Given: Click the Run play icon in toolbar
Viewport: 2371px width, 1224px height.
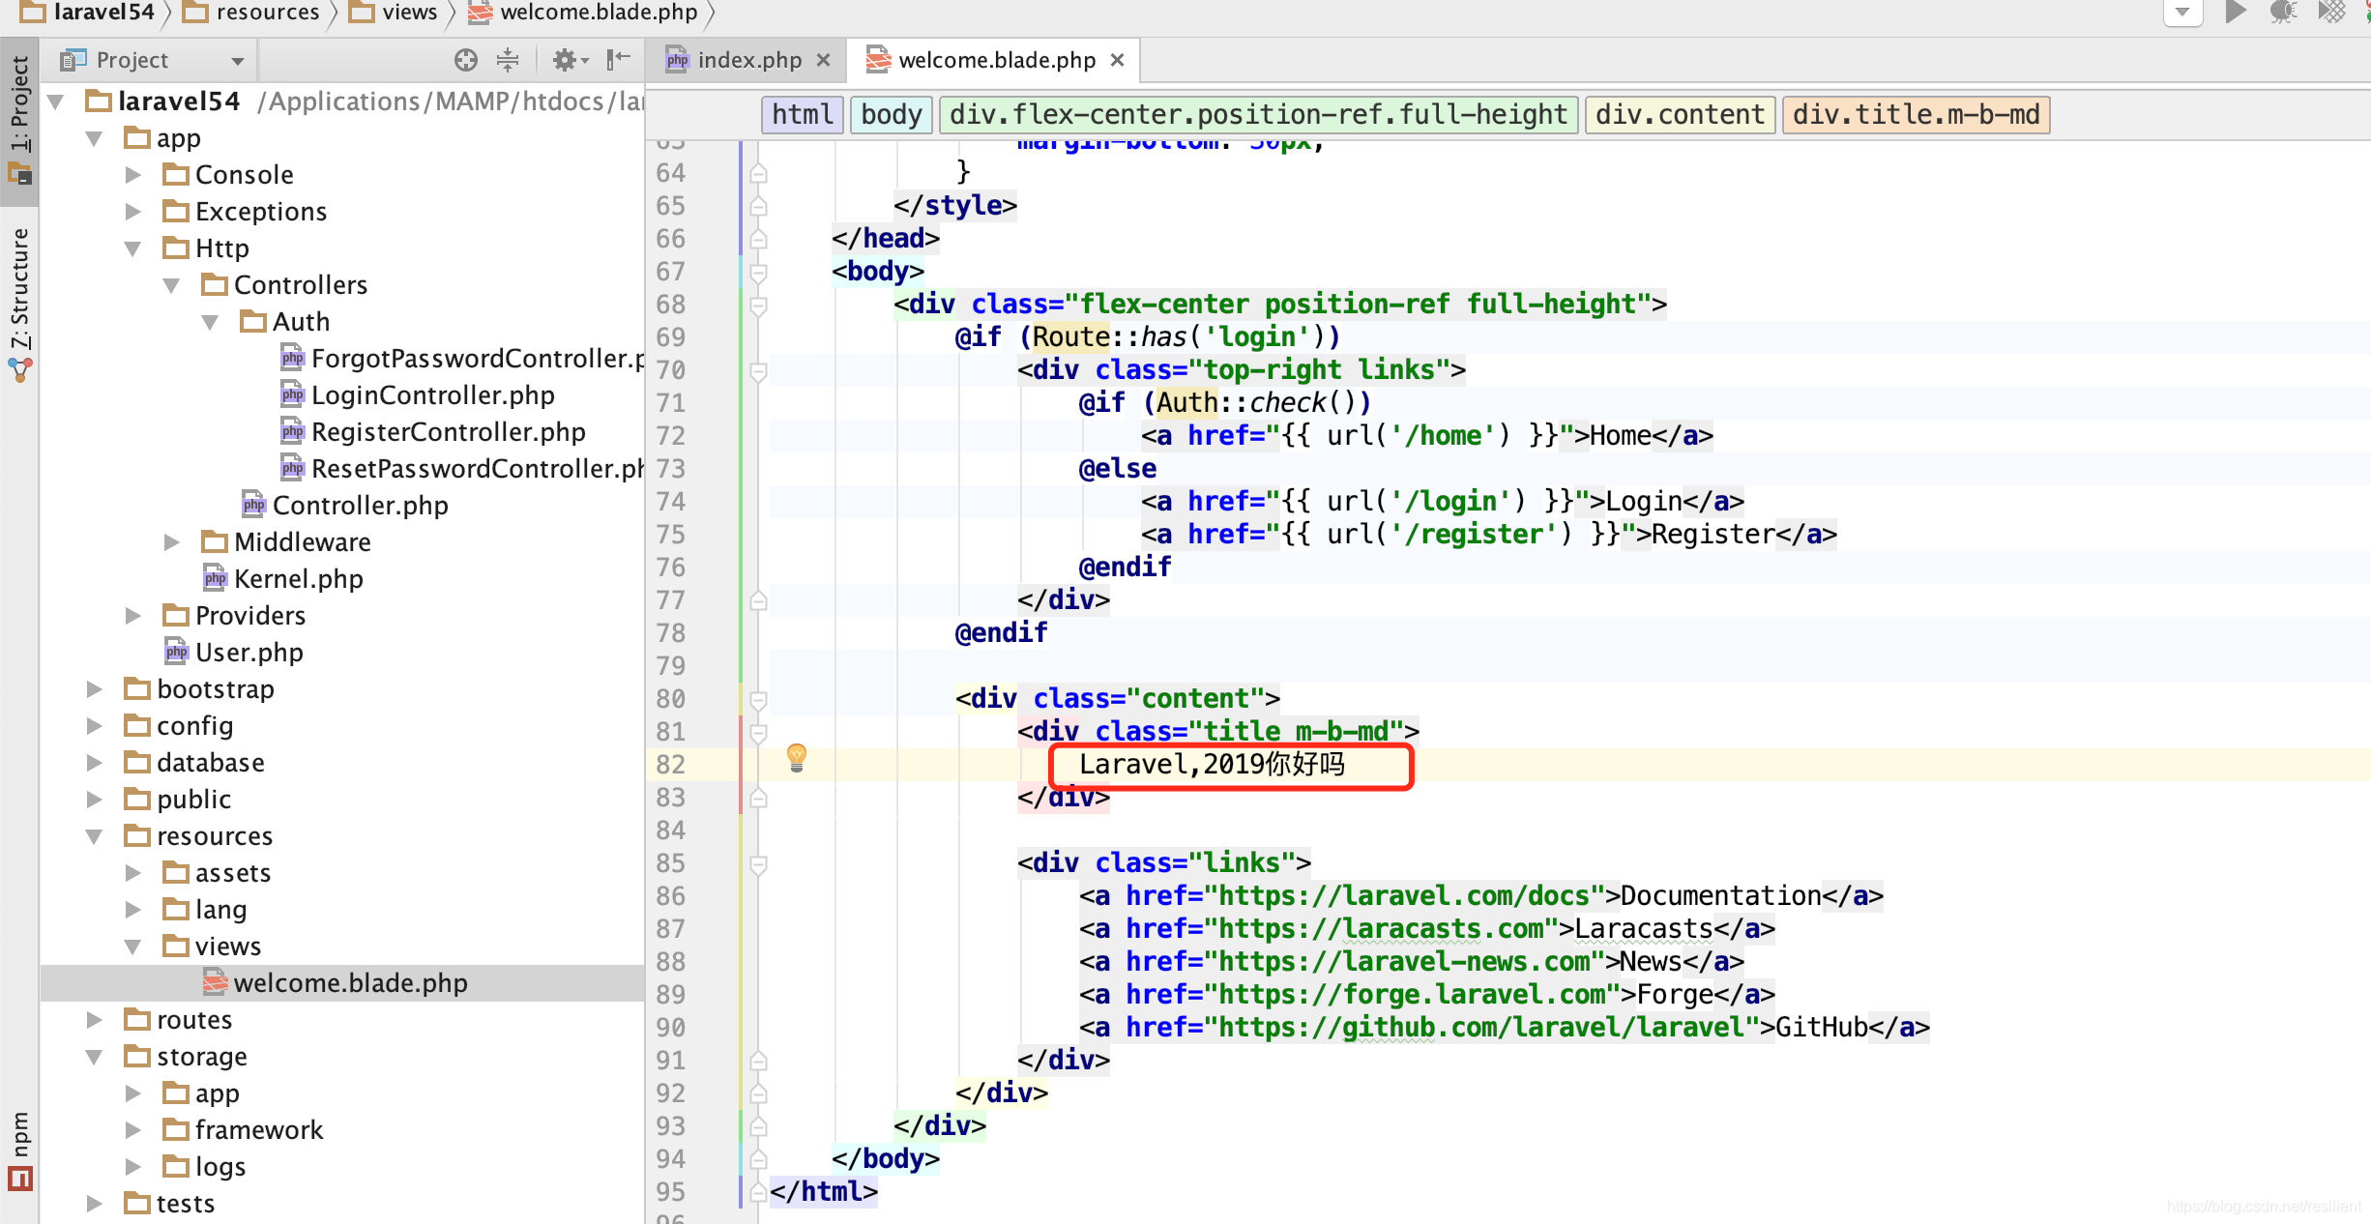Looking at the screenshot, I should click(2235, 12).
